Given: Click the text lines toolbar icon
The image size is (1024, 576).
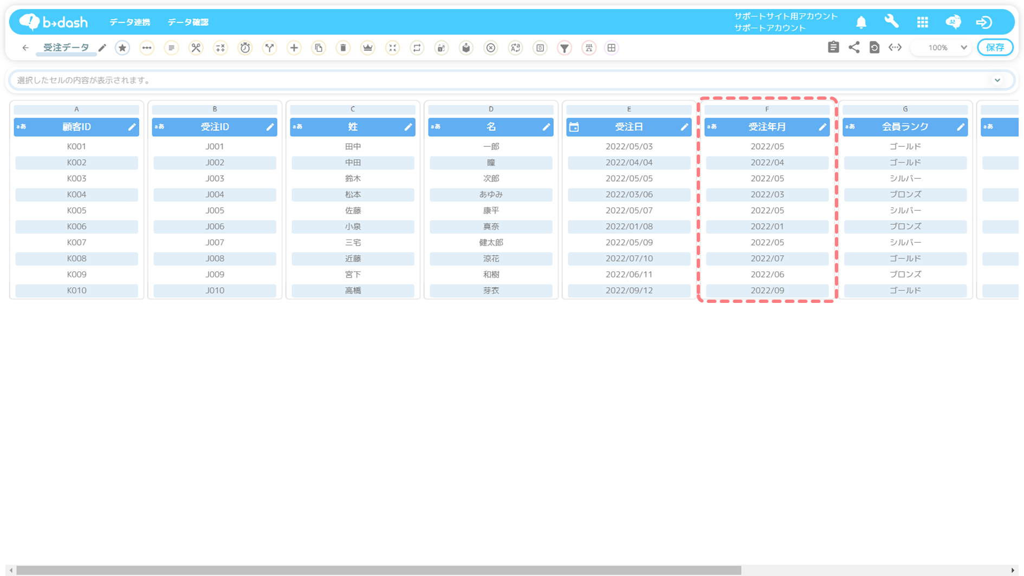Looking at the screenshot, I should (171, 48).
